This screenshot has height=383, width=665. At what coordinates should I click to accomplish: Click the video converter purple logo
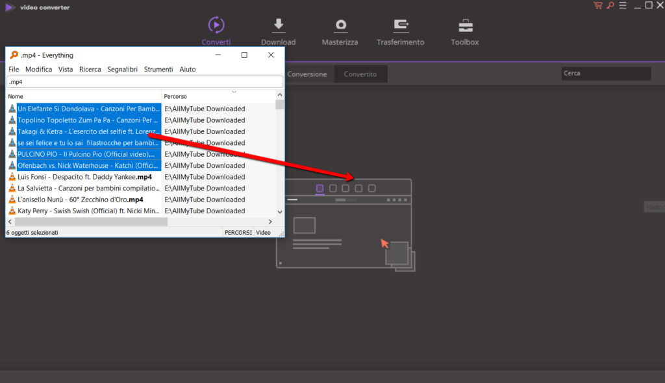pyautogui.click(x=9, y=7)
